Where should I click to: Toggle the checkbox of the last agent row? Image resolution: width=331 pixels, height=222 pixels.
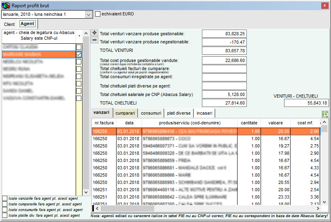point(79,98)
